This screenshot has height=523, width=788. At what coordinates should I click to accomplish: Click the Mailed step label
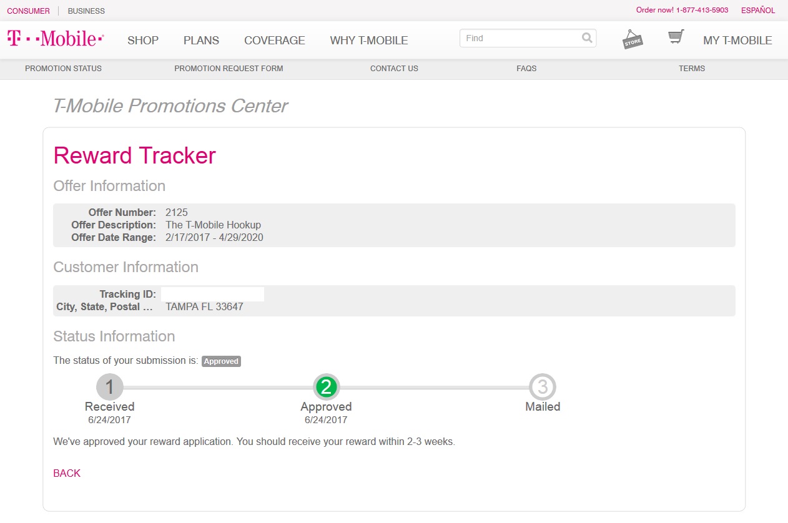tap(543, 407)
